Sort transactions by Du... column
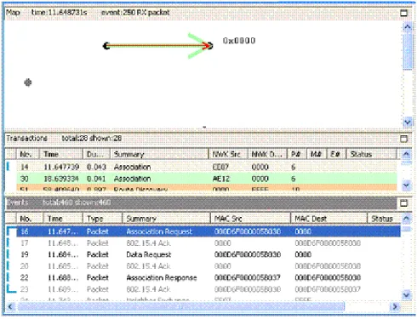417x319 pixels. click(x=96, y=154)
